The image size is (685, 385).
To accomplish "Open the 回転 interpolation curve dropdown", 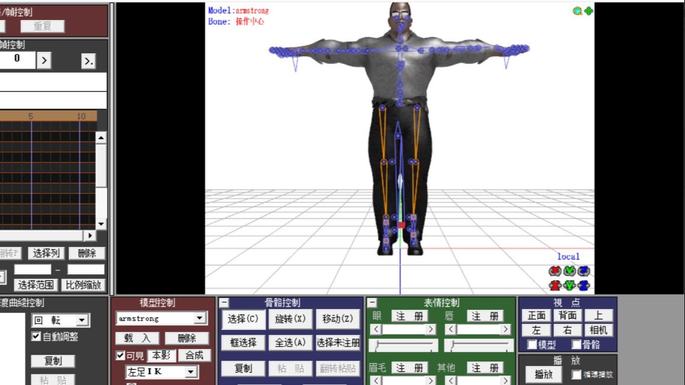I will (x=82, y=321).
